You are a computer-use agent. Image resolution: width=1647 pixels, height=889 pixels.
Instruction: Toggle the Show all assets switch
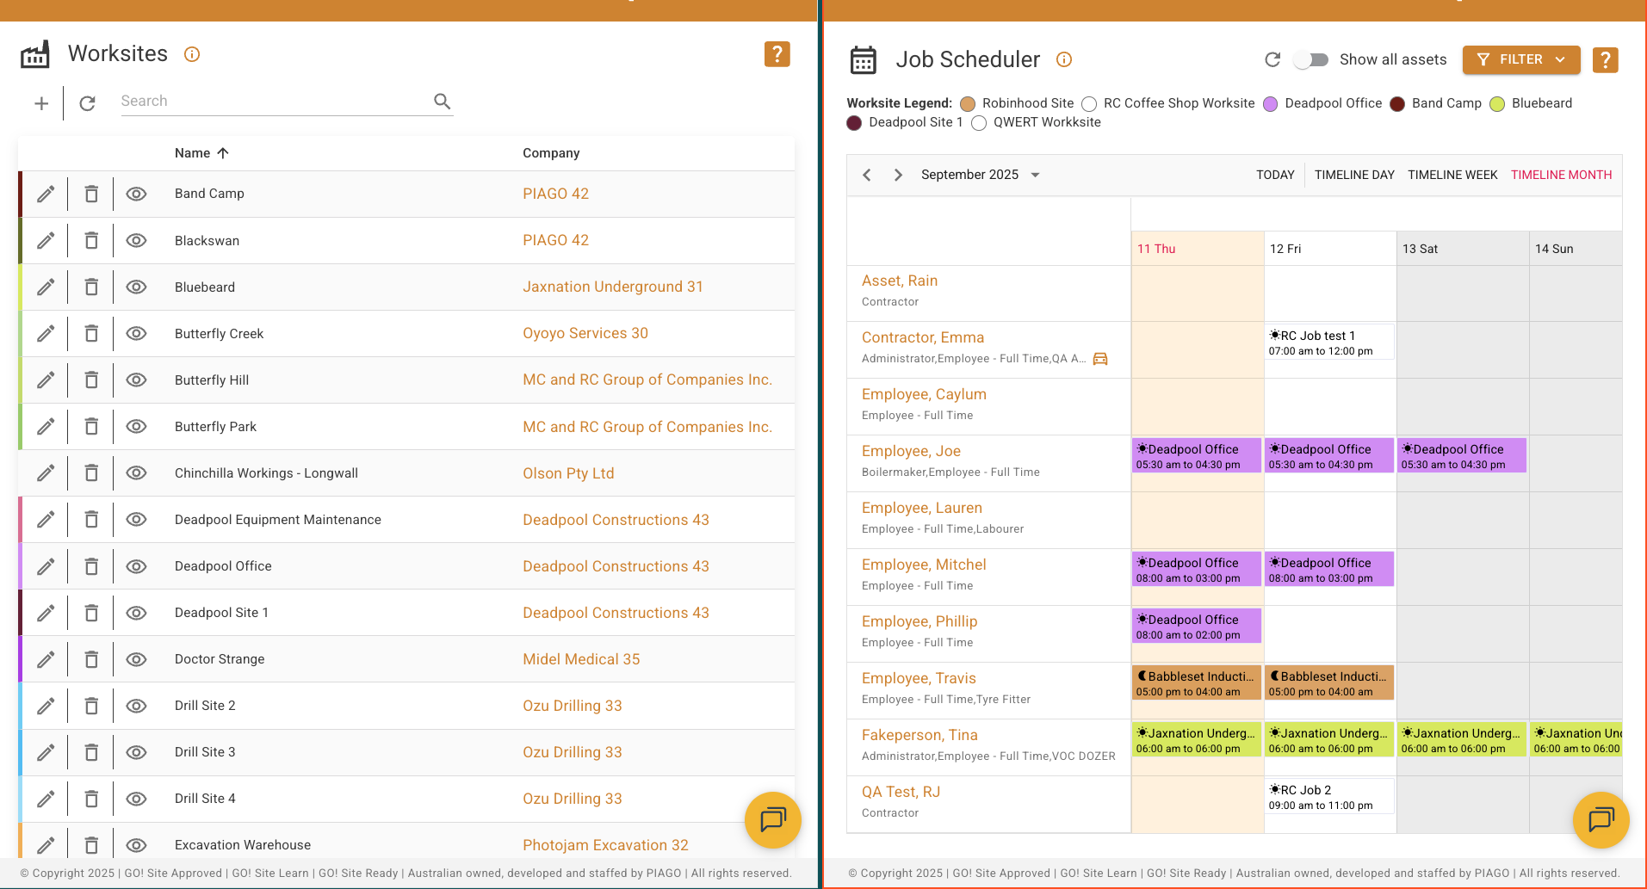tap(1311, 59)
